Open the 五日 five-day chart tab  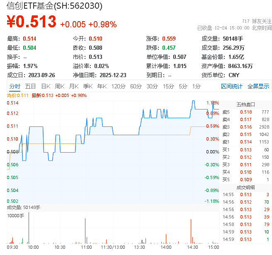[x=30, y=86]
